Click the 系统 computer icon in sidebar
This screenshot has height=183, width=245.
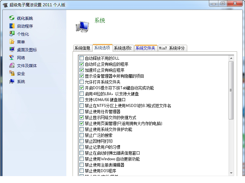pos(12,81)
